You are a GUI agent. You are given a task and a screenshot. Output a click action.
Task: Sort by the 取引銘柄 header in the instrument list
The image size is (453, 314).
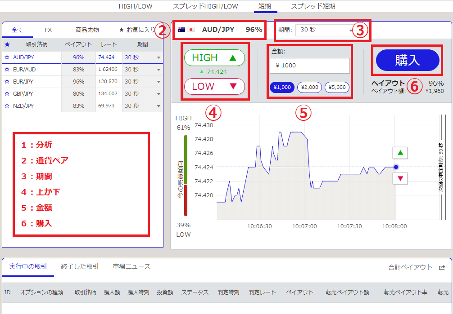tap(36, 44)
